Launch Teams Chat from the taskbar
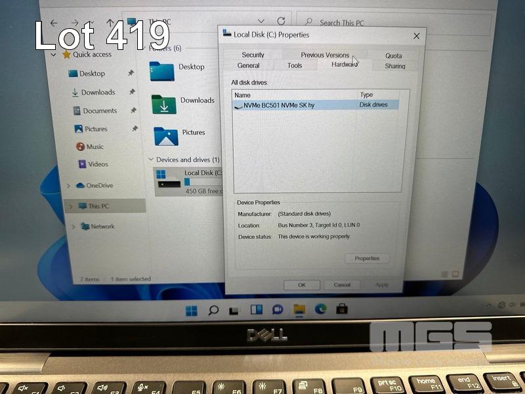 pyautogui.click(x=277, y=309)
